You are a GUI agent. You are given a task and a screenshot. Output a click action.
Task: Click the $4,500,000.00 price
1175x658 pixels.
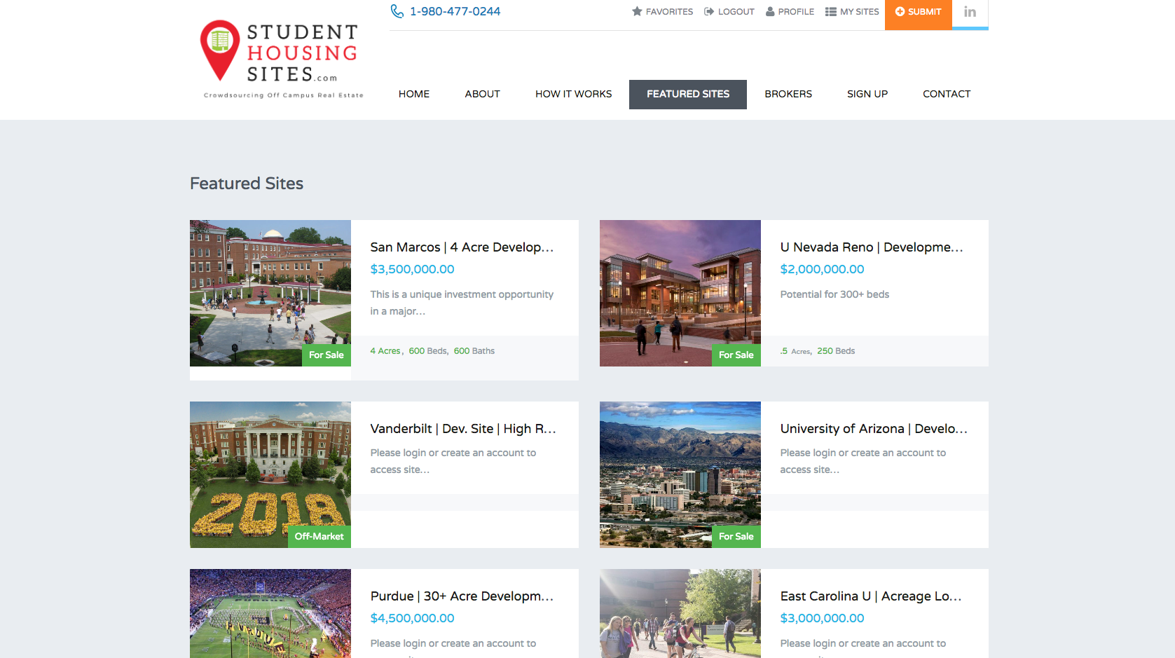(x=413, y=618)
